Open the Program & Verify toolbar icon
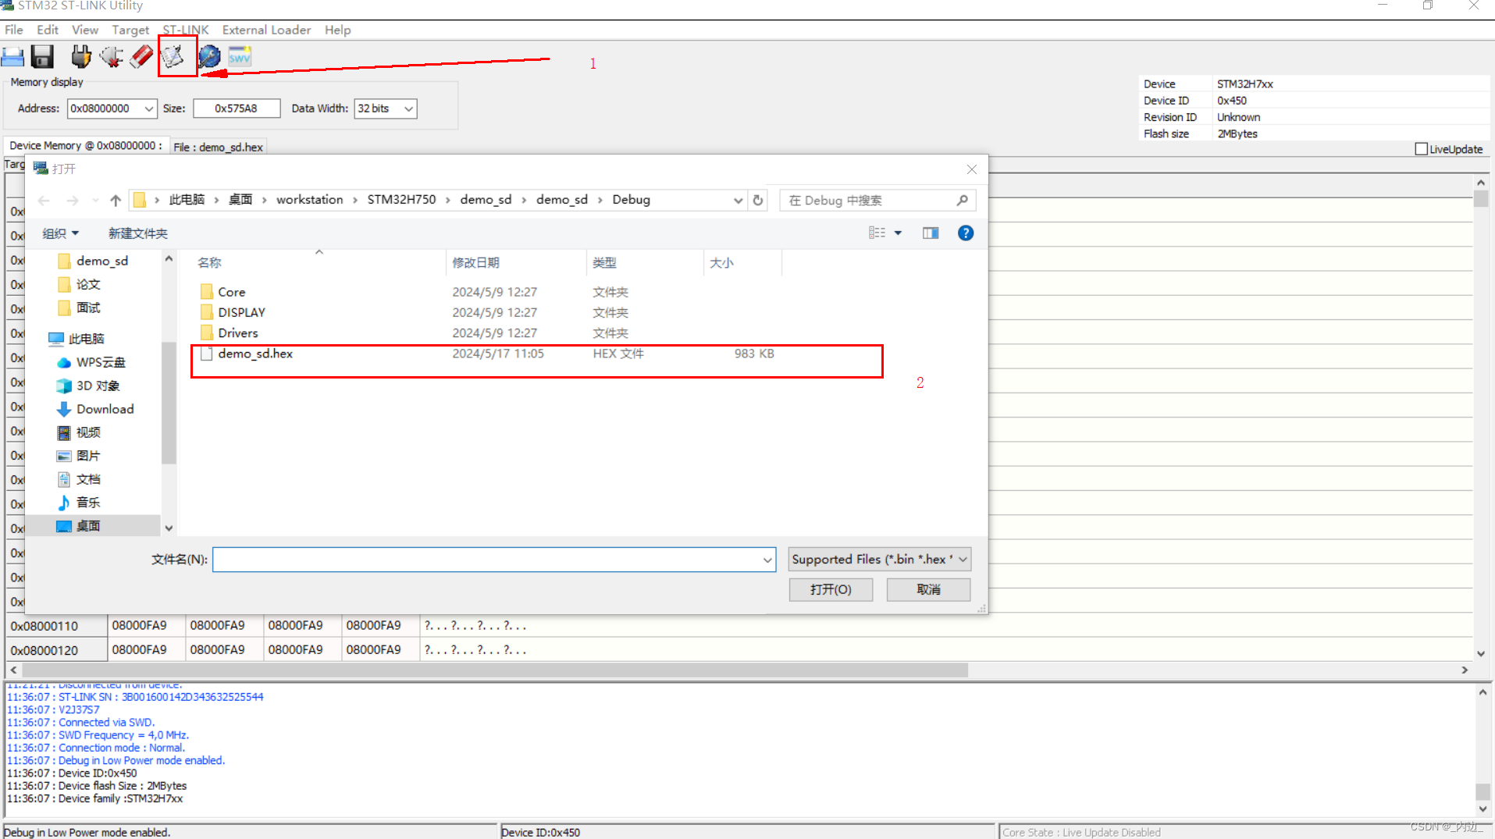 [176, 55]
